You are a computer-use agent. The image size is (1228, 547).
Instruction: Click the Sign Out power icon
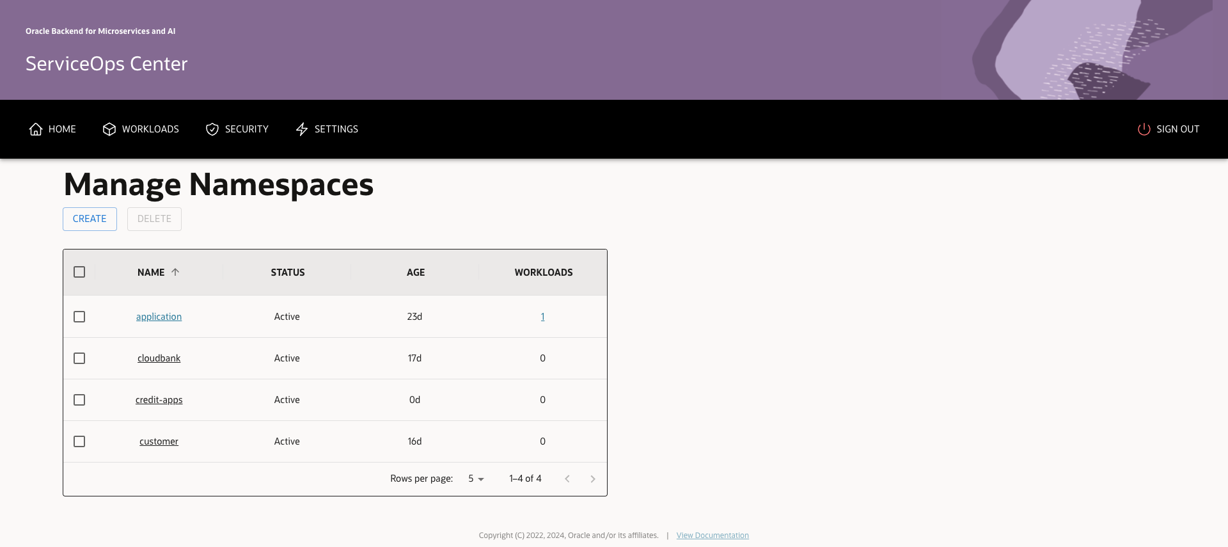(1144, 129)
